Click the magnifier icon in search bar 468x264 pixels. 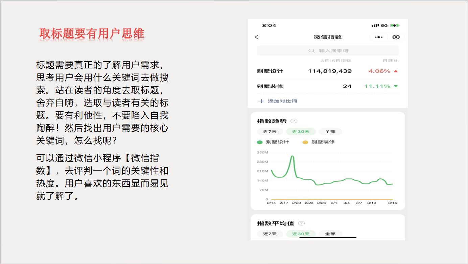coord(311,51)
